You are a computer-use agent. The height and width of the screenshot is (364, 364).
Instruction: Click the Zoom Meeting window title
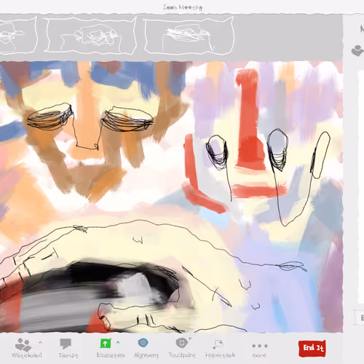point(183,7)
